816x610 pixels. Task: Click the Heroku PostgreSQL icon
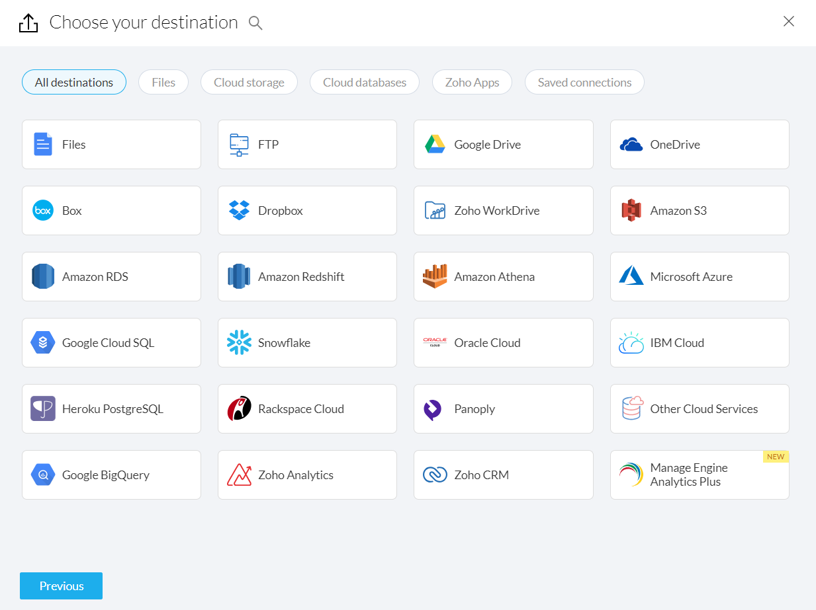click(x=43, y=408)
